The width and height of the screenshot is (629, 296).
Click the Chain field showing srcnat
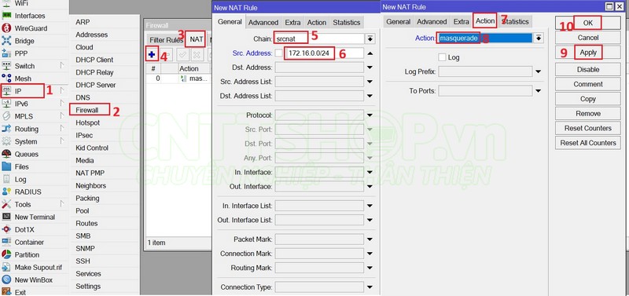point(319,38)
